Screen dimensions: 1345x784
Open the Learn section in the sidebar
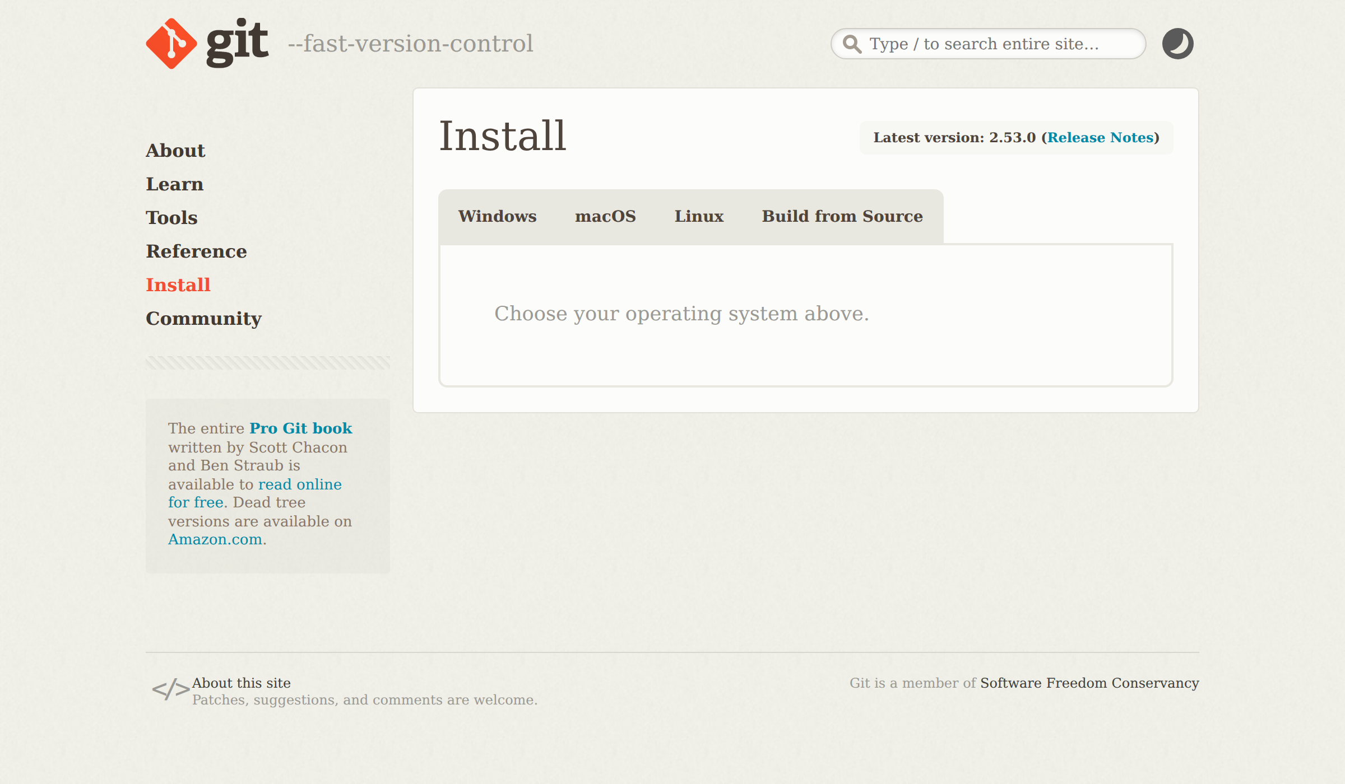click(174, 184)
